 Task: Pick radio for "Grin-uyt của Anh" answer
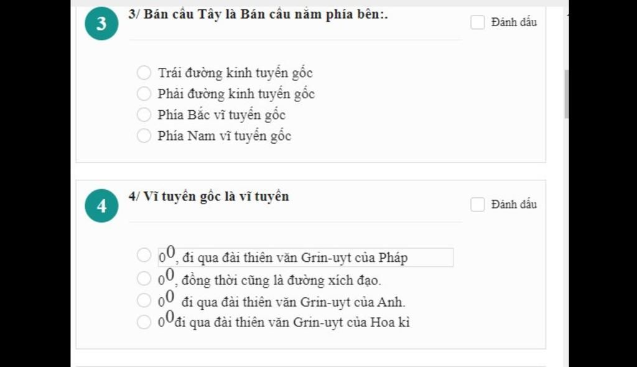point(144,301)
